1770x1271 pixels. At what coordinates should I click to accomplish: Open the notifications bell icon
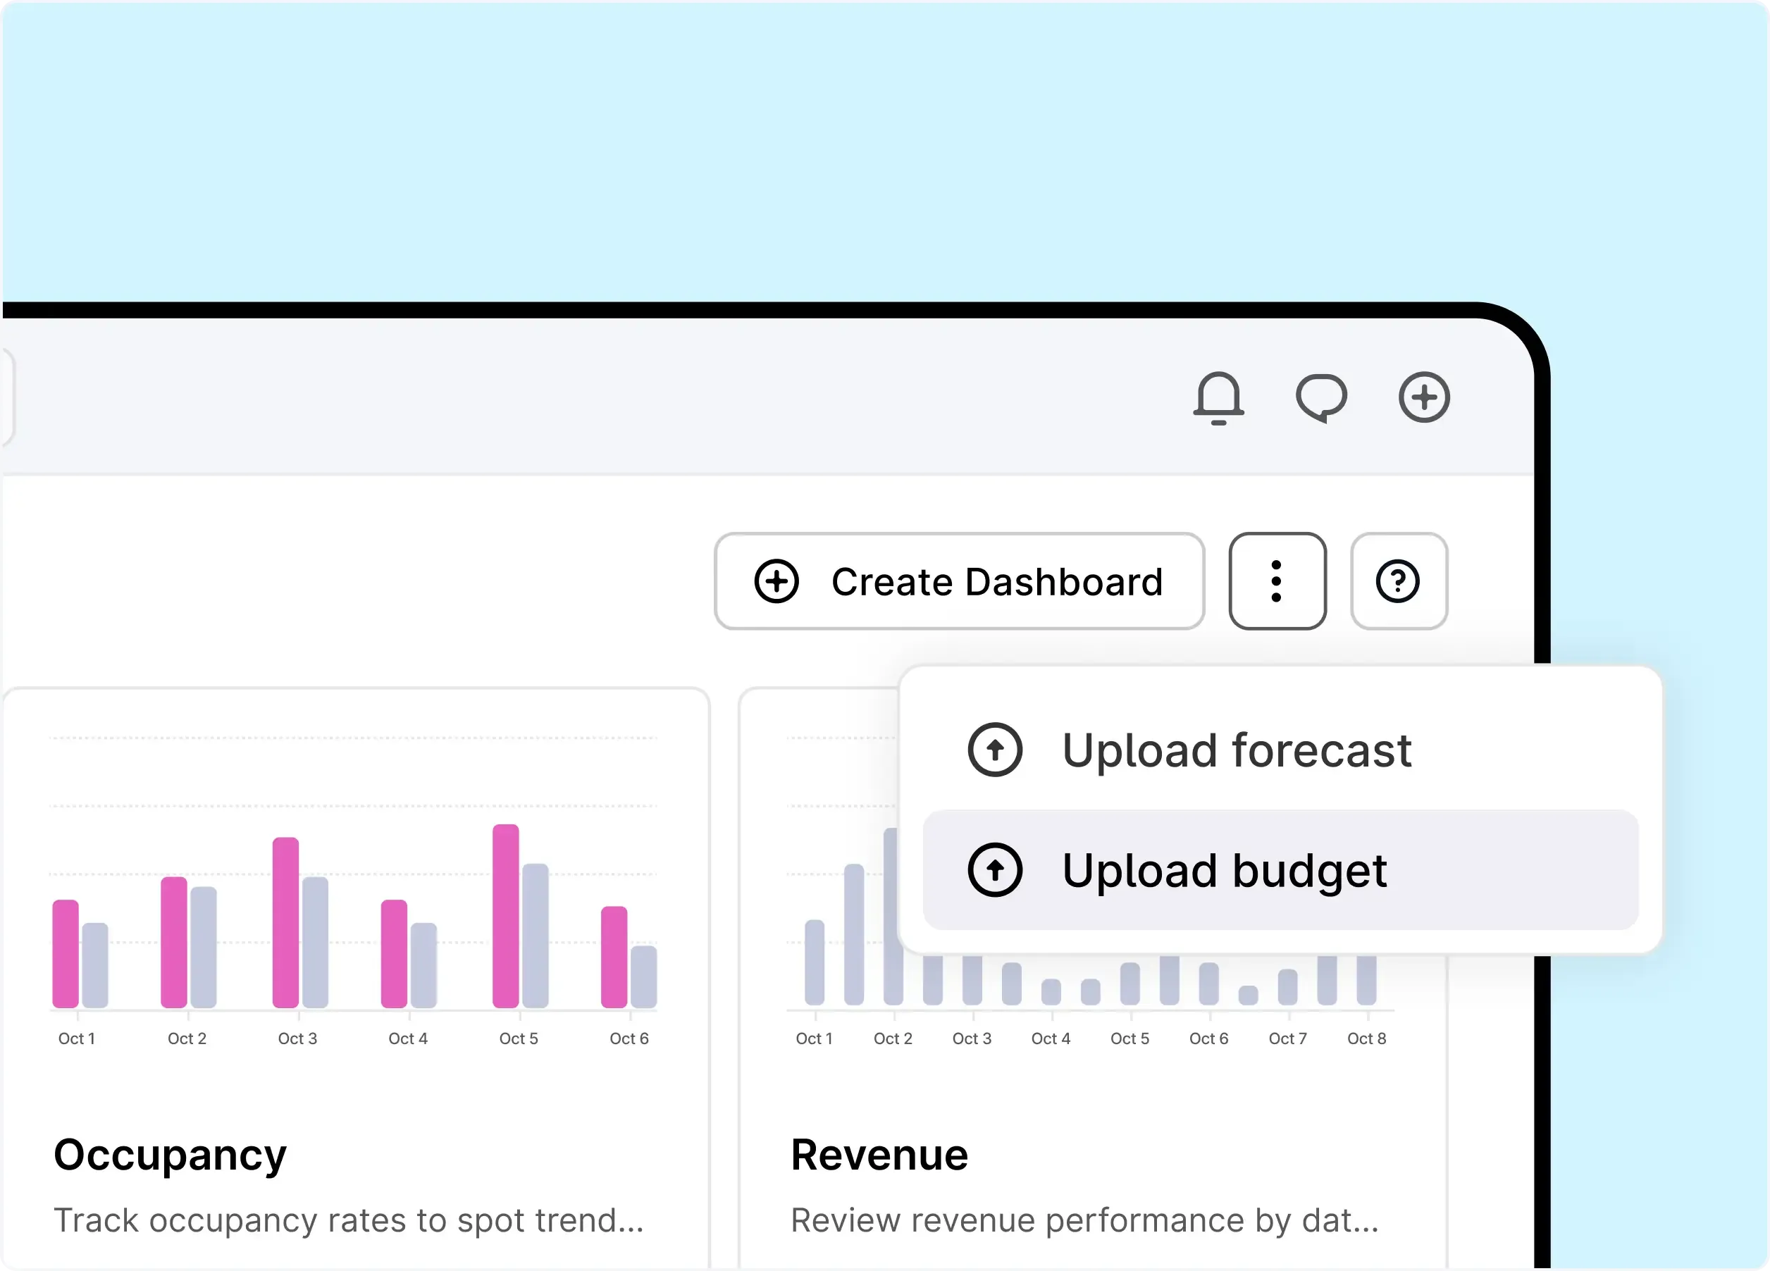(1218, 398)
